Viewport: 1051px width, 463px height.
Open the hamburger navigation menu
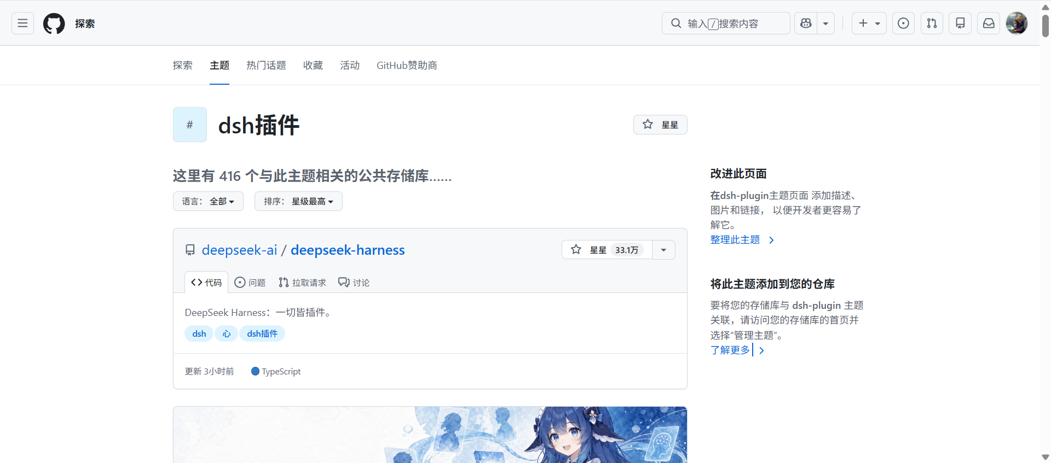coord(22,24)
